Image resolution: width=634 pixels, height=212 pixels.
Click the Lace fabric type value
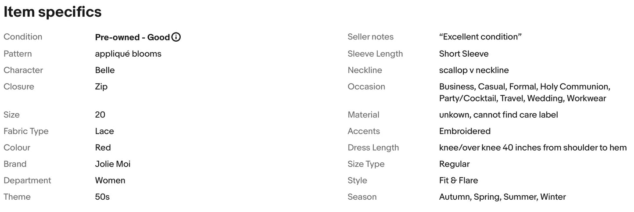tap(104, 131)
